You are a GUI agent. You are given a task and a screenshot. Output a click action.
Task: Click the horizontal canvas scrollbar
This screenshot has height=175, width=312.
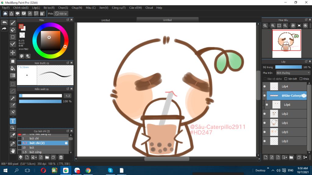(x=167, y=159)
